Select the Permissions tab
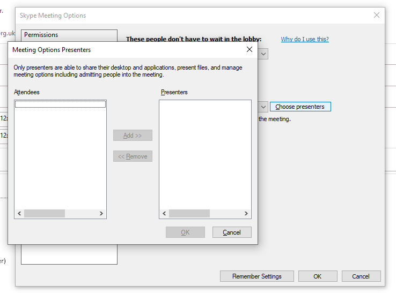The height and width of the screenshot is (293, 396). (69, 35)
